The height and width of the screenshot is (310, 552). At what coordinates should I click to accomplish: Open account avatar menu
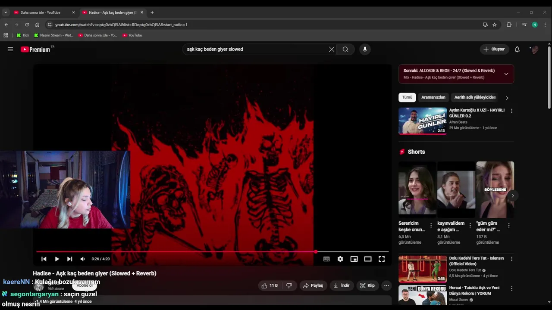tap(534, 49)
